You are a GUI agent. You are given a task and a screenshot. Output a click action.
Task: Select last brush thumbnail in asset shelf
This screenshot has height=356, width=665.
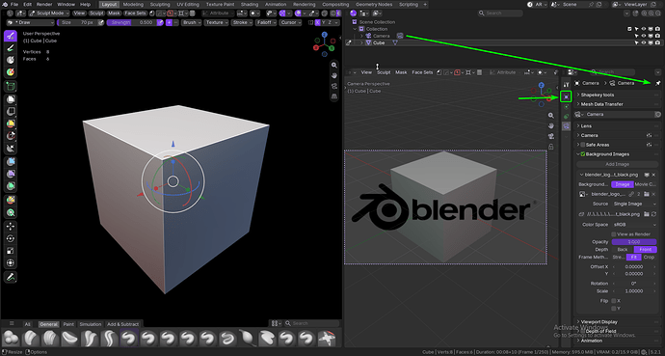tap(327, 339)
